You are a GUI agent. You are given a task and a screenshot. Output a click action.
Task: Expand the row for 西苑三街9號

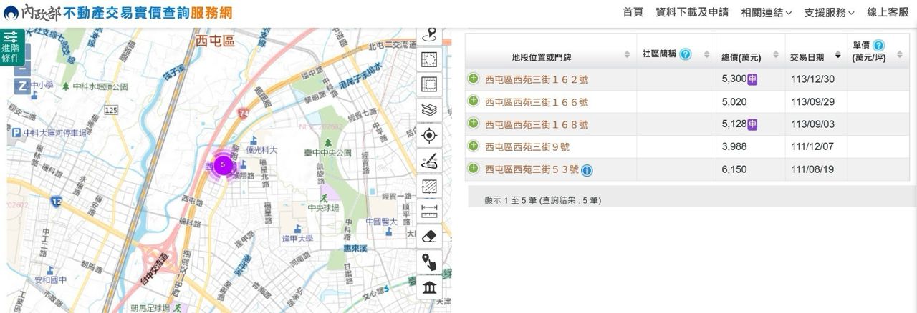[x=473, y=146]
